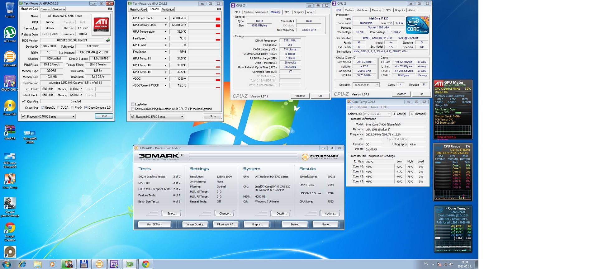Click the 'Image Quality...' button in 3DMark06
598x269 pixels.
pyautogui.click(x=196, y=224)
